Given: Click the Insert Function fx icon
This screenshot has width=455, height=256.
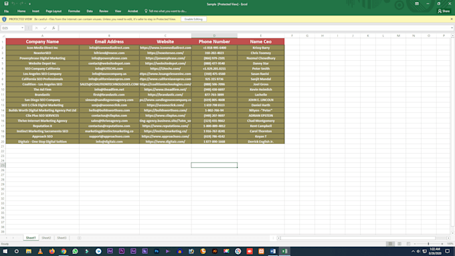Looking at the screenshot, I should tap(54, 28).
